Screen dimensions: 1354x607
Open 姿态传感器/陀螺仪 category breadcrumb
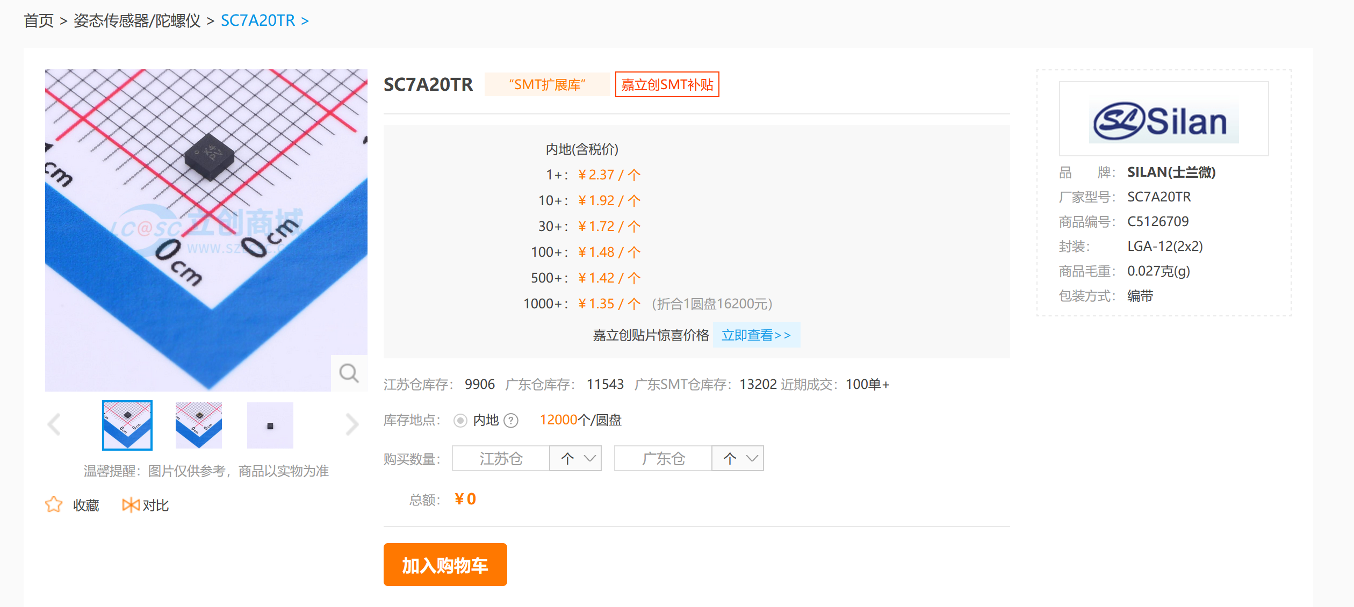click(x=137, y=20)
